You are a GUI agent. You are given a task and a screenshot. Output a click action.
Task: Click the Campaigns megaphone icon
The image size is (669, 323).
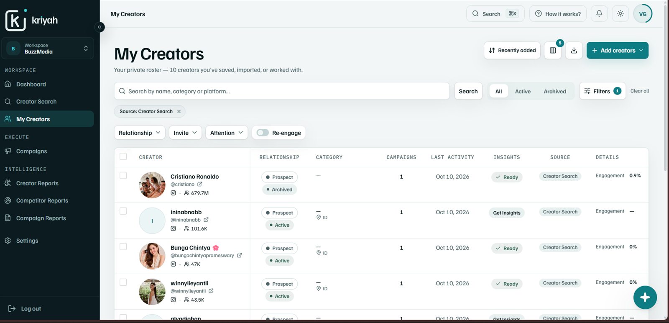click(x=8, y=151)
